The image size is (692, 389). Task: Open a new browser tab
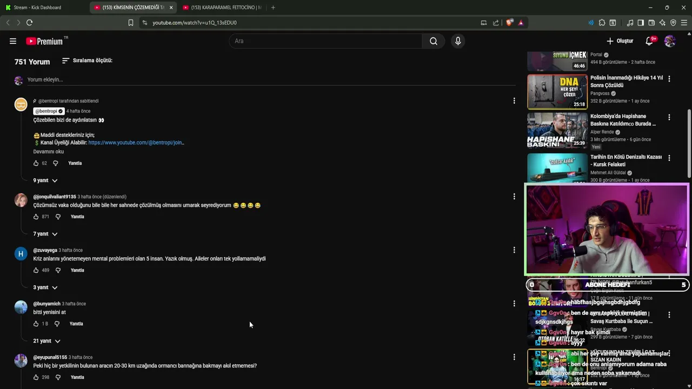273,8
